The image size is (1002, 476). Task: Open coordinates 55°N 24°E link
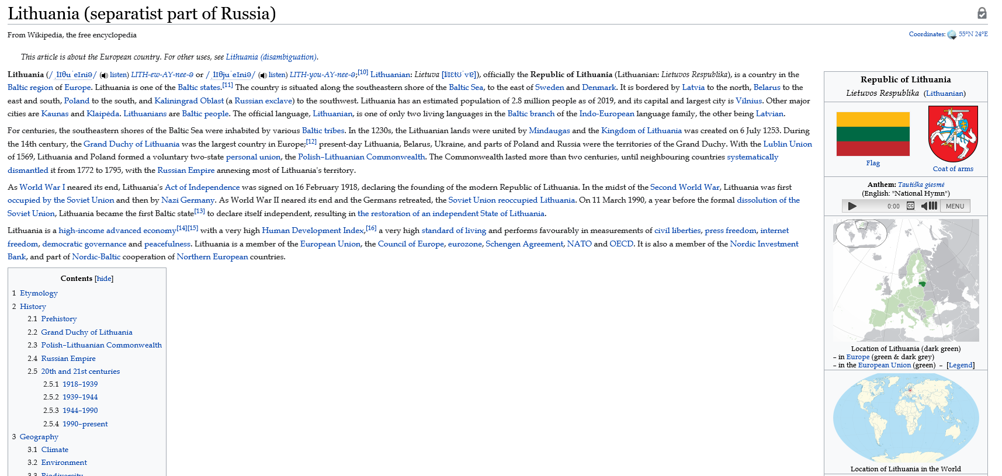973,34
